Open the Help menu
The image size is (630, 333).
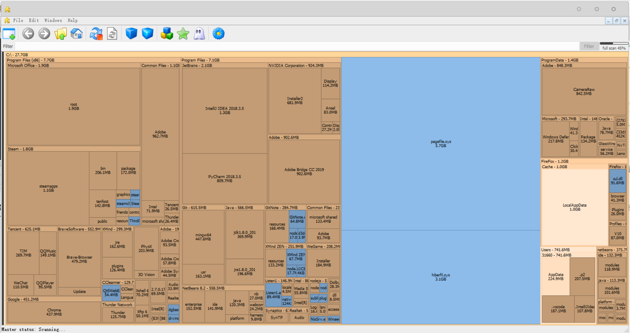pyautogui.click(x=73, y=20)
